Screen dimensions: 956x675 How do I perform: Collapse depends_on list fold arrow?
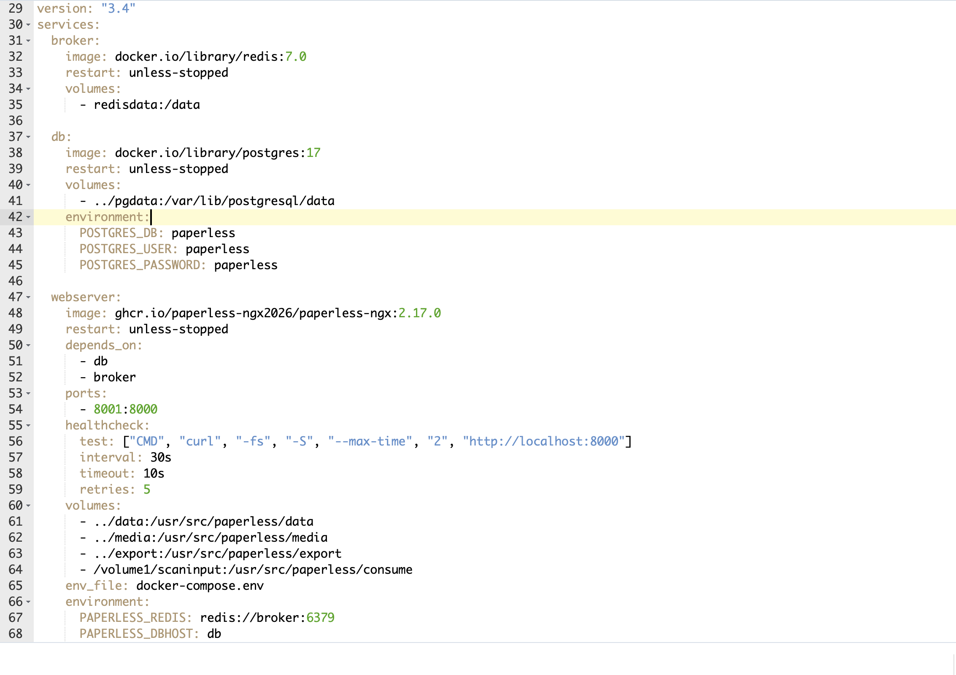pyautogui.click(x=28, y=346)
